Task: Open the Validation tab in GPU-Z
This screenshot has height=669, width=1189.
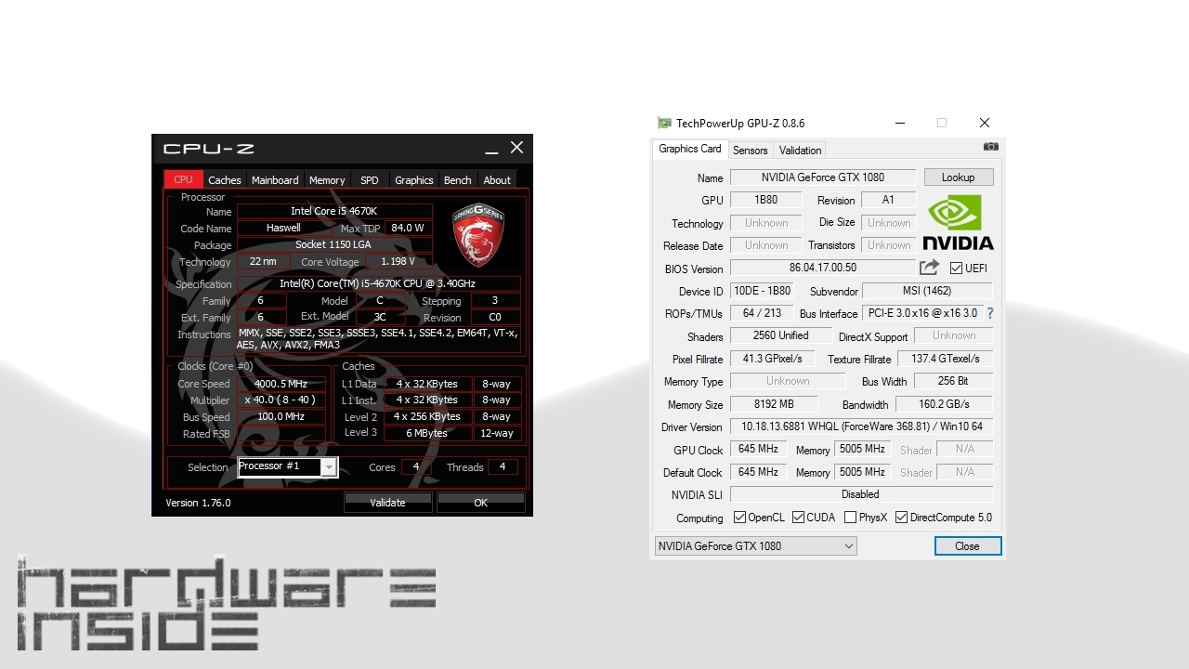Action: coord(800,151)
